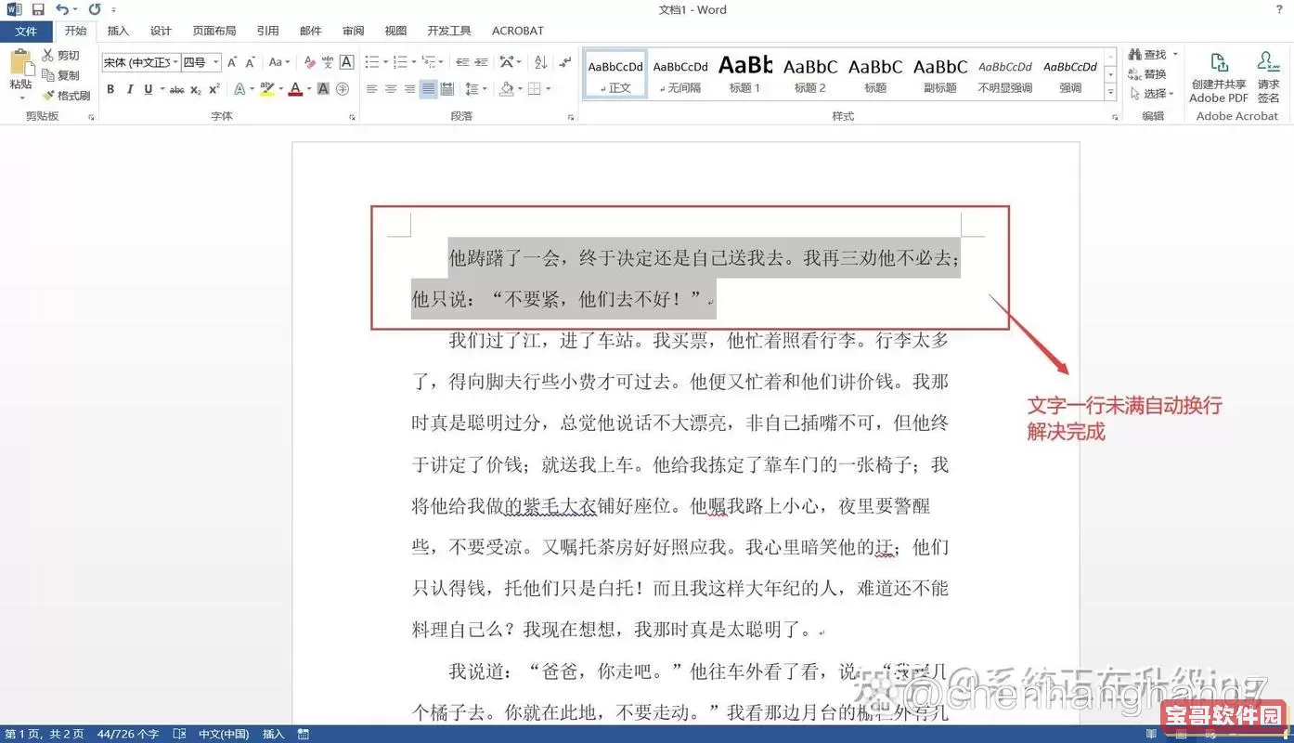This screenshot has width=1294, height=743.
Task: Click the numbering list icon
Action: 400,62
